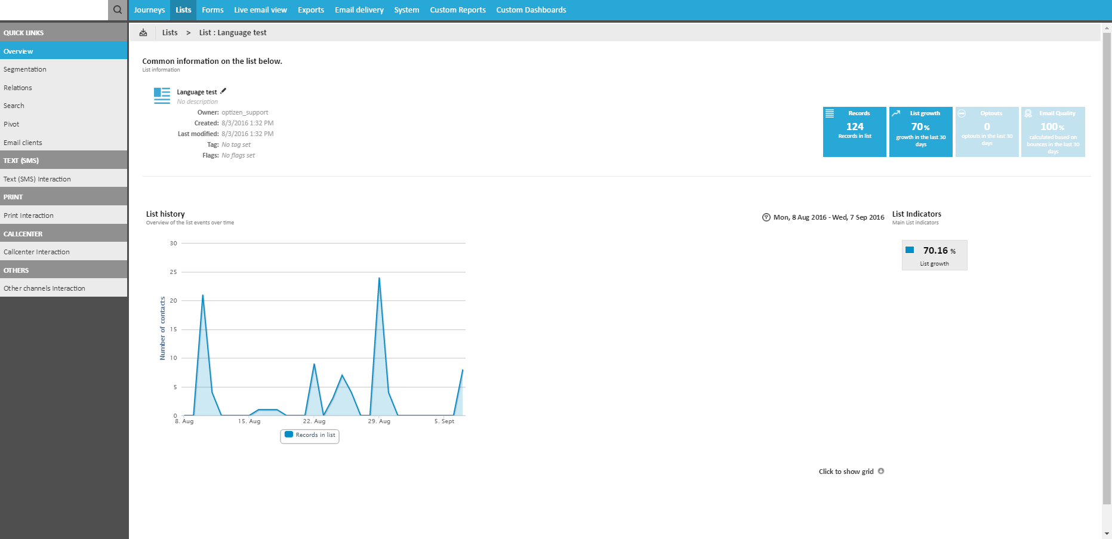Expand the grid via Click to show grid

(x=846, y=472)
